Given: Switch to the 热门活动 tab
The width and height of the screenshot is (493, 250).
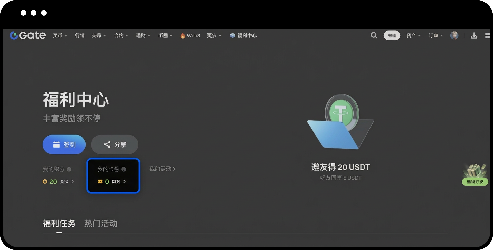Looking at the screenshot, I should coord(101,223).
